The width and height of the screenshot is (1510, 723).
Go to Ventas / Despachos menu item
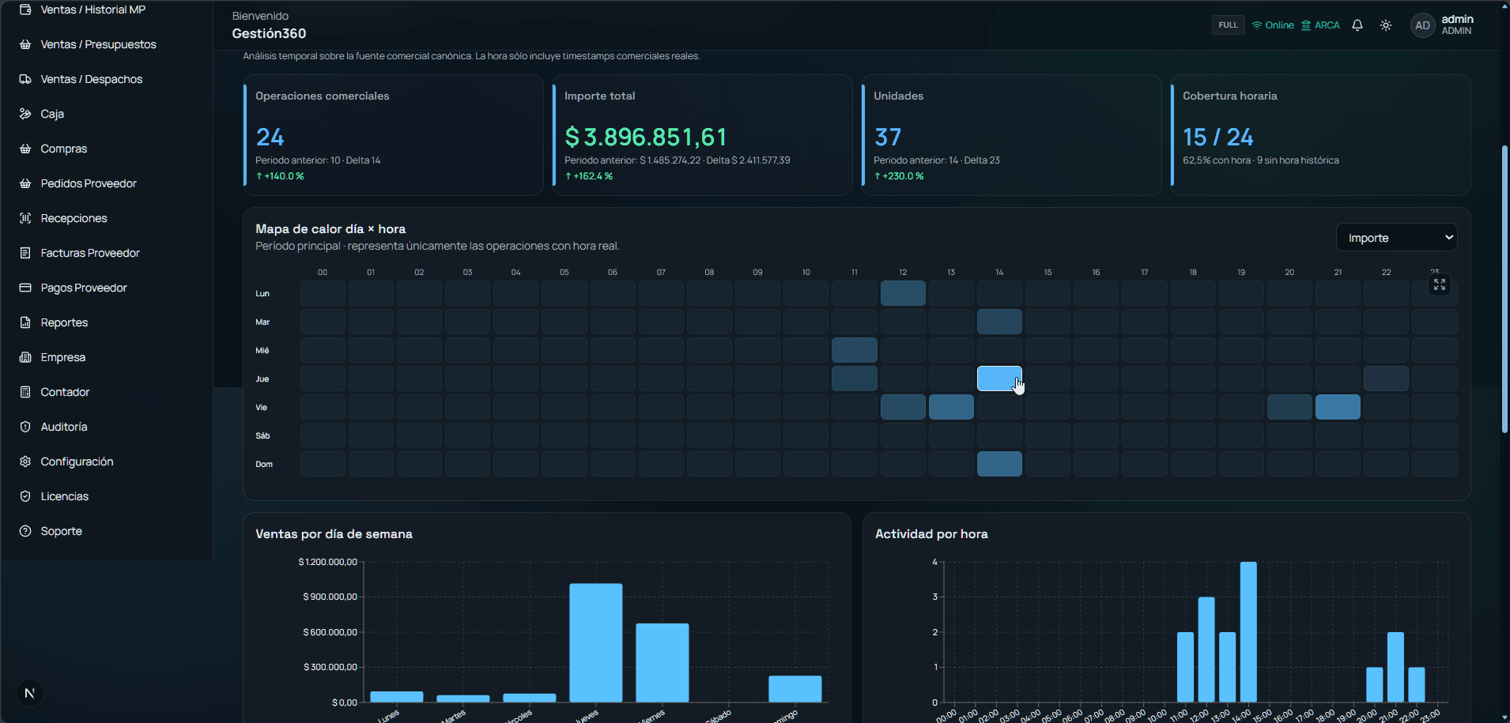click(92, 79)
